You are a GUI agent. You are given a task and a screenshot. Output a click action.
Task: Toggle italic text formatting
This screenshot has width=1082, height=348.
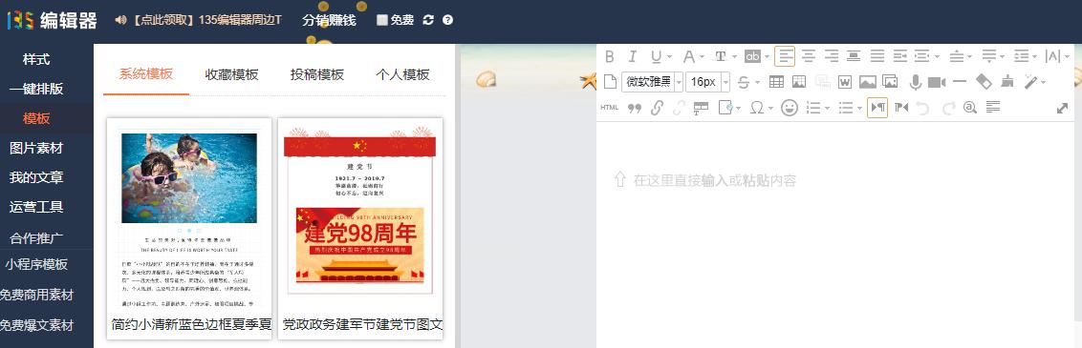(632, 56)
